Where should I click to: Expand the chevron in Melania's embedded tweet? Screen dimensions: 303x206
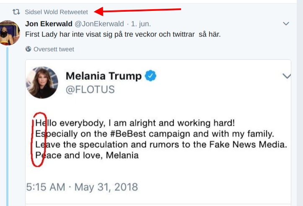tap(287, 76)
